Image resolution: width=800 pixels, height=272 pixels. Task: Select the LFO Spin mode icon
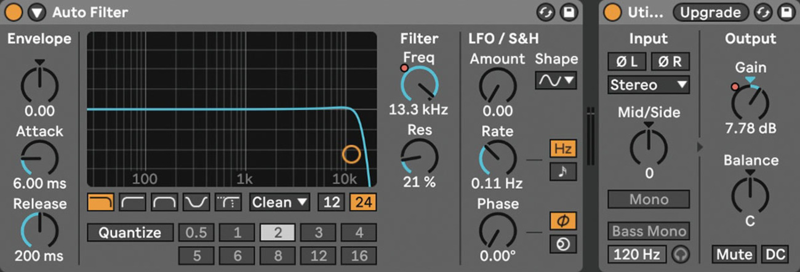[x=562, y=244]
